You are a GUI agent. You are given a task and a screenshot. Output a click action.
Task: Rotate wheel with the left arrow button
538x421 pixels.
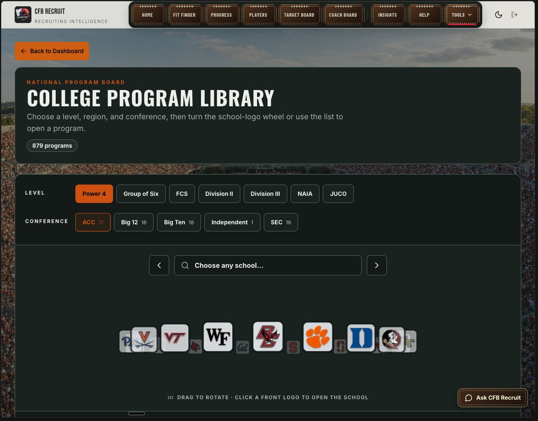159,265
